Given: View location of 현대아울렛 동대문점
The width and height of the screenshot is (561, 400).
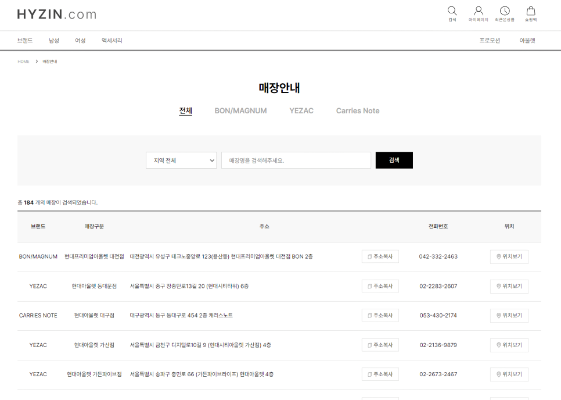Looking at the screenshot, I should [x=509, y=286].
